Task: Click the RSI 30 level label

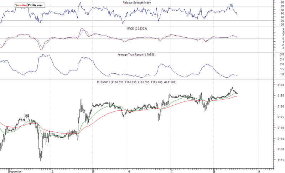Action: (283, 21)
